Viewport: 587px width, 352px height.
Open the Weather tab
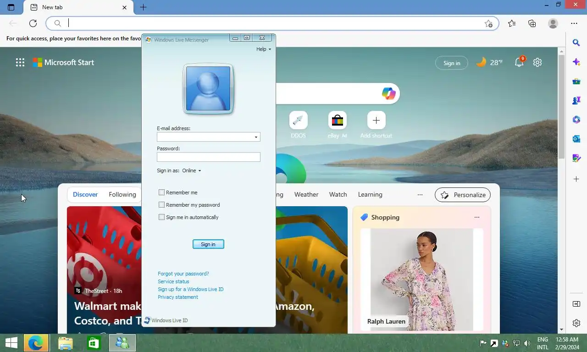[x=306, y=194]
